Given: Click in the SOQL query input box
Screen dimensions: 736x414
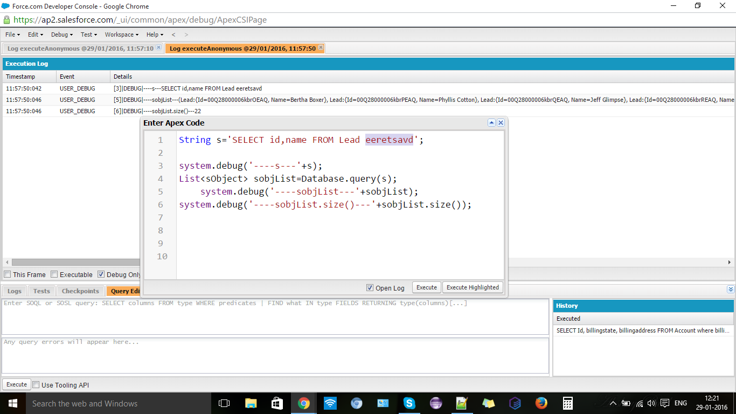Looking at the screenshot, I should point(275,316).
